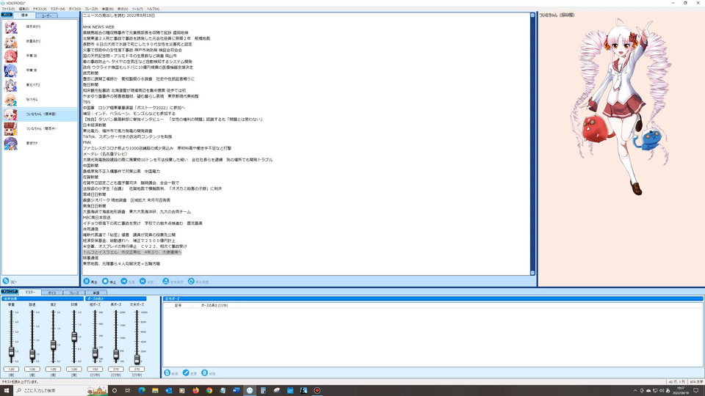705x396 pixels.
Task: Click the 音量 value field
Action: (11, 369)
